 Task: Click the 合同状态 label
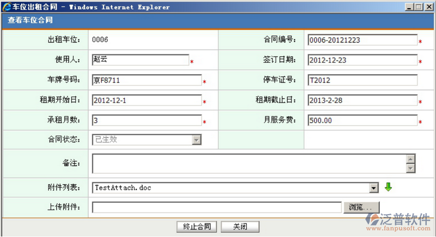click(x=64, y=139)
